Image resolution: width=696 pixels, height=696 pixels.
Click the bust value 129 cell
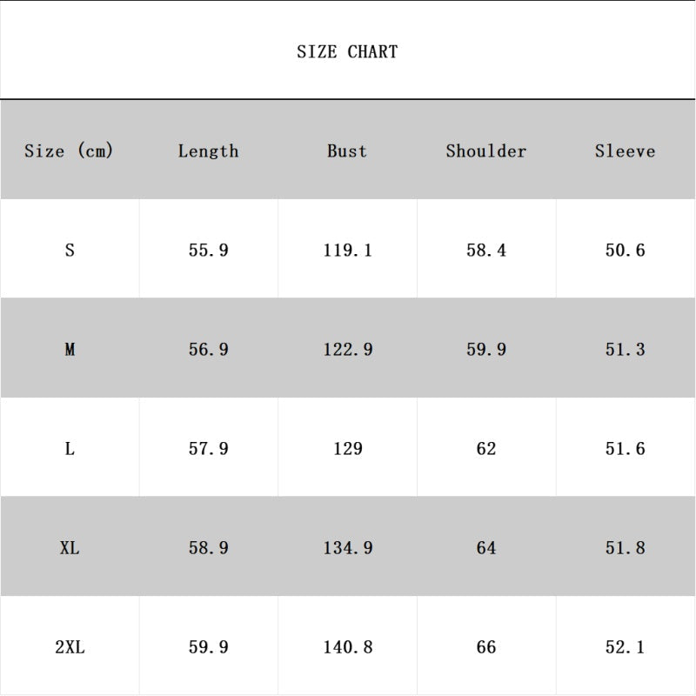347,449
